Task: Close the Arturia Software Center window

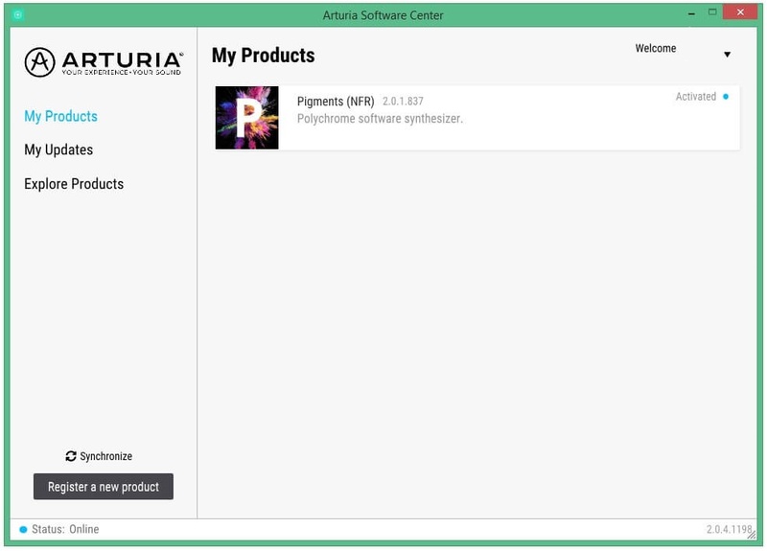Action: [x=740, y=12]
